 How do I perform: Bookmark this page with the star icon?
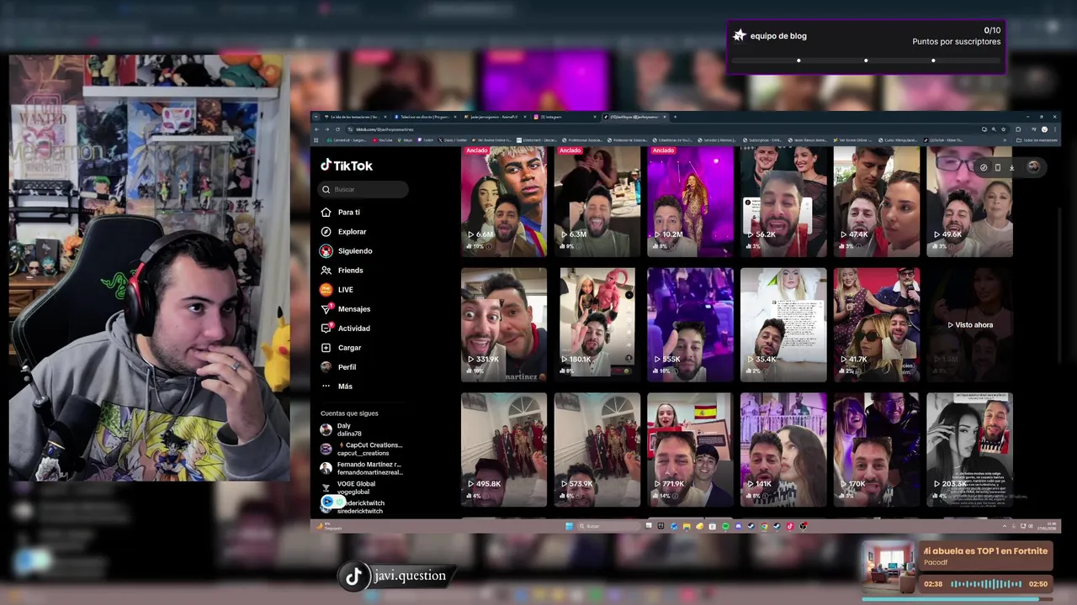[1001, 129]
